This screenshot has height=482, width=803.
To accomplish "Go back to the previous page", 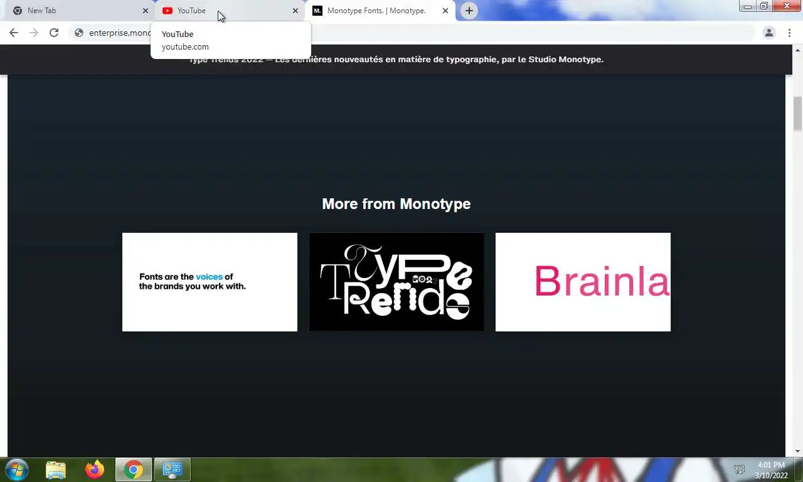I will pyautogui.click(x=14, y=33).
